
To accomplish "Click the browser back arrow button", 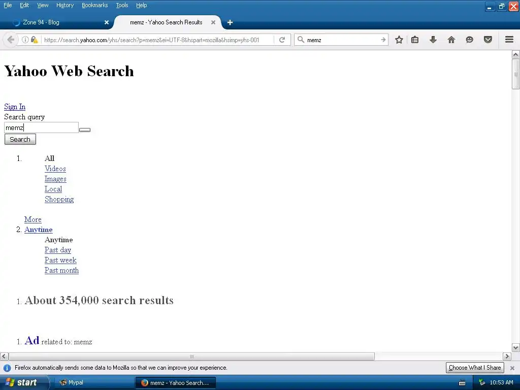I will click(11, 40).
